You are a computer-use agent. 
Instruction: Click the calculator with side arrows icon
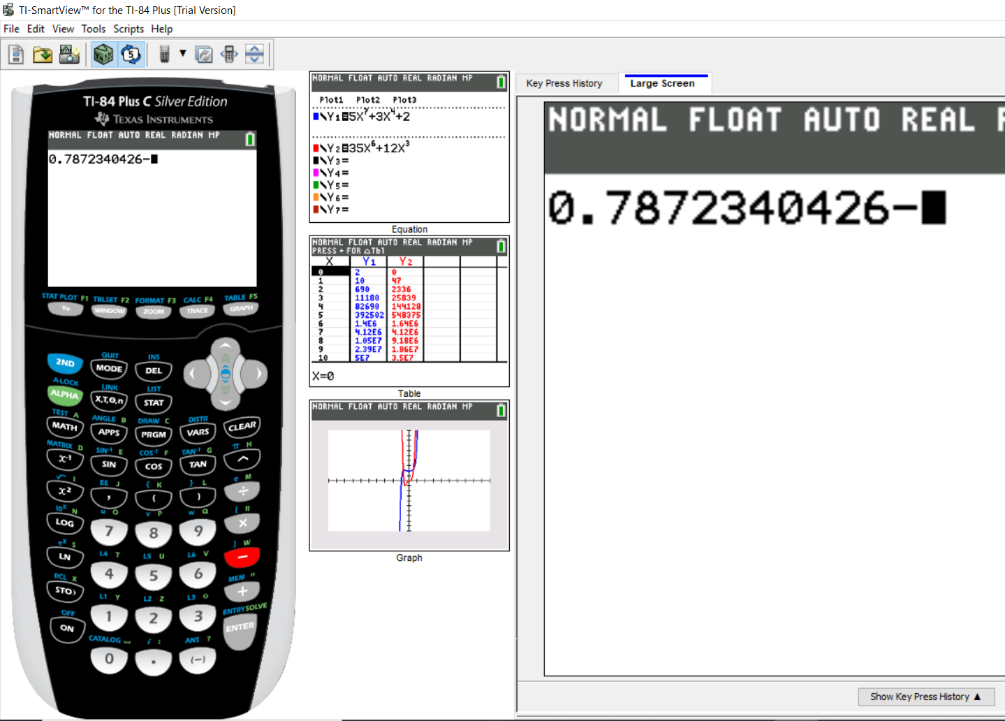click(x=229, y=54)
